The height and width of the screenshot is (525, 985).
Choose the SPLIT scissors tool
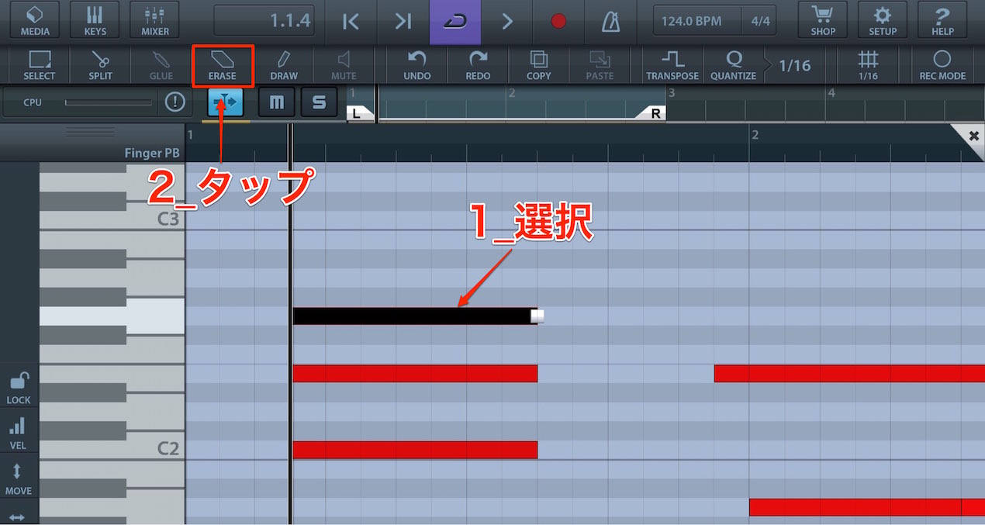coord(100,65)
